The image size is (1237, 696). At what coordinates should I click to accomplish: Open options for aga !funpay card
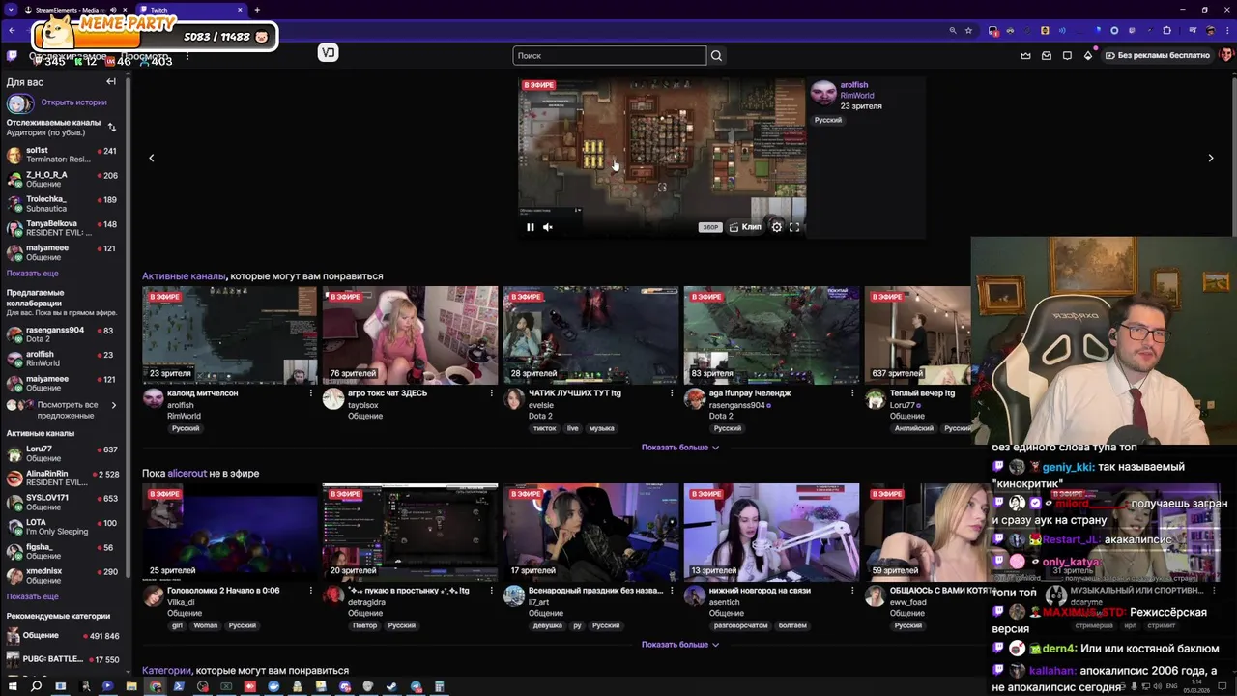(x=852, y=393)
